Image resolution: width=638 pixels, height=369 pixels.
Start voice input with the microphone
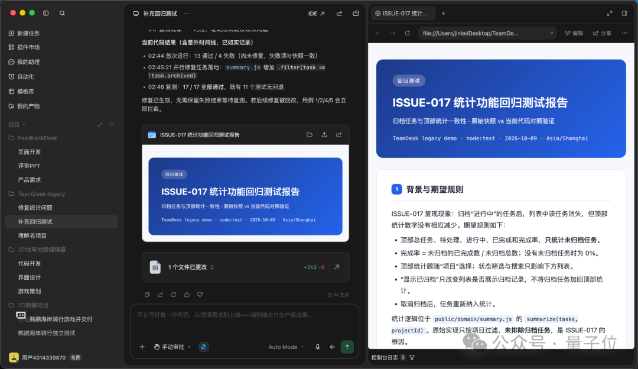point(318,347)
